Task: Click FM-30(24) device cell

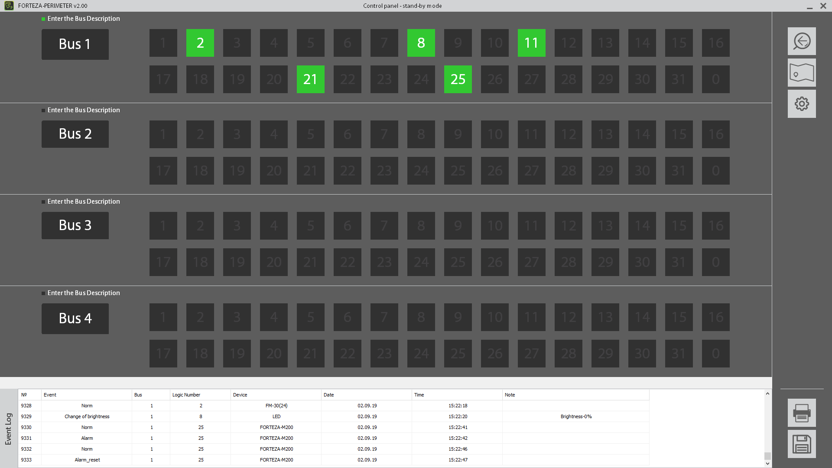Action: [276, 406]
